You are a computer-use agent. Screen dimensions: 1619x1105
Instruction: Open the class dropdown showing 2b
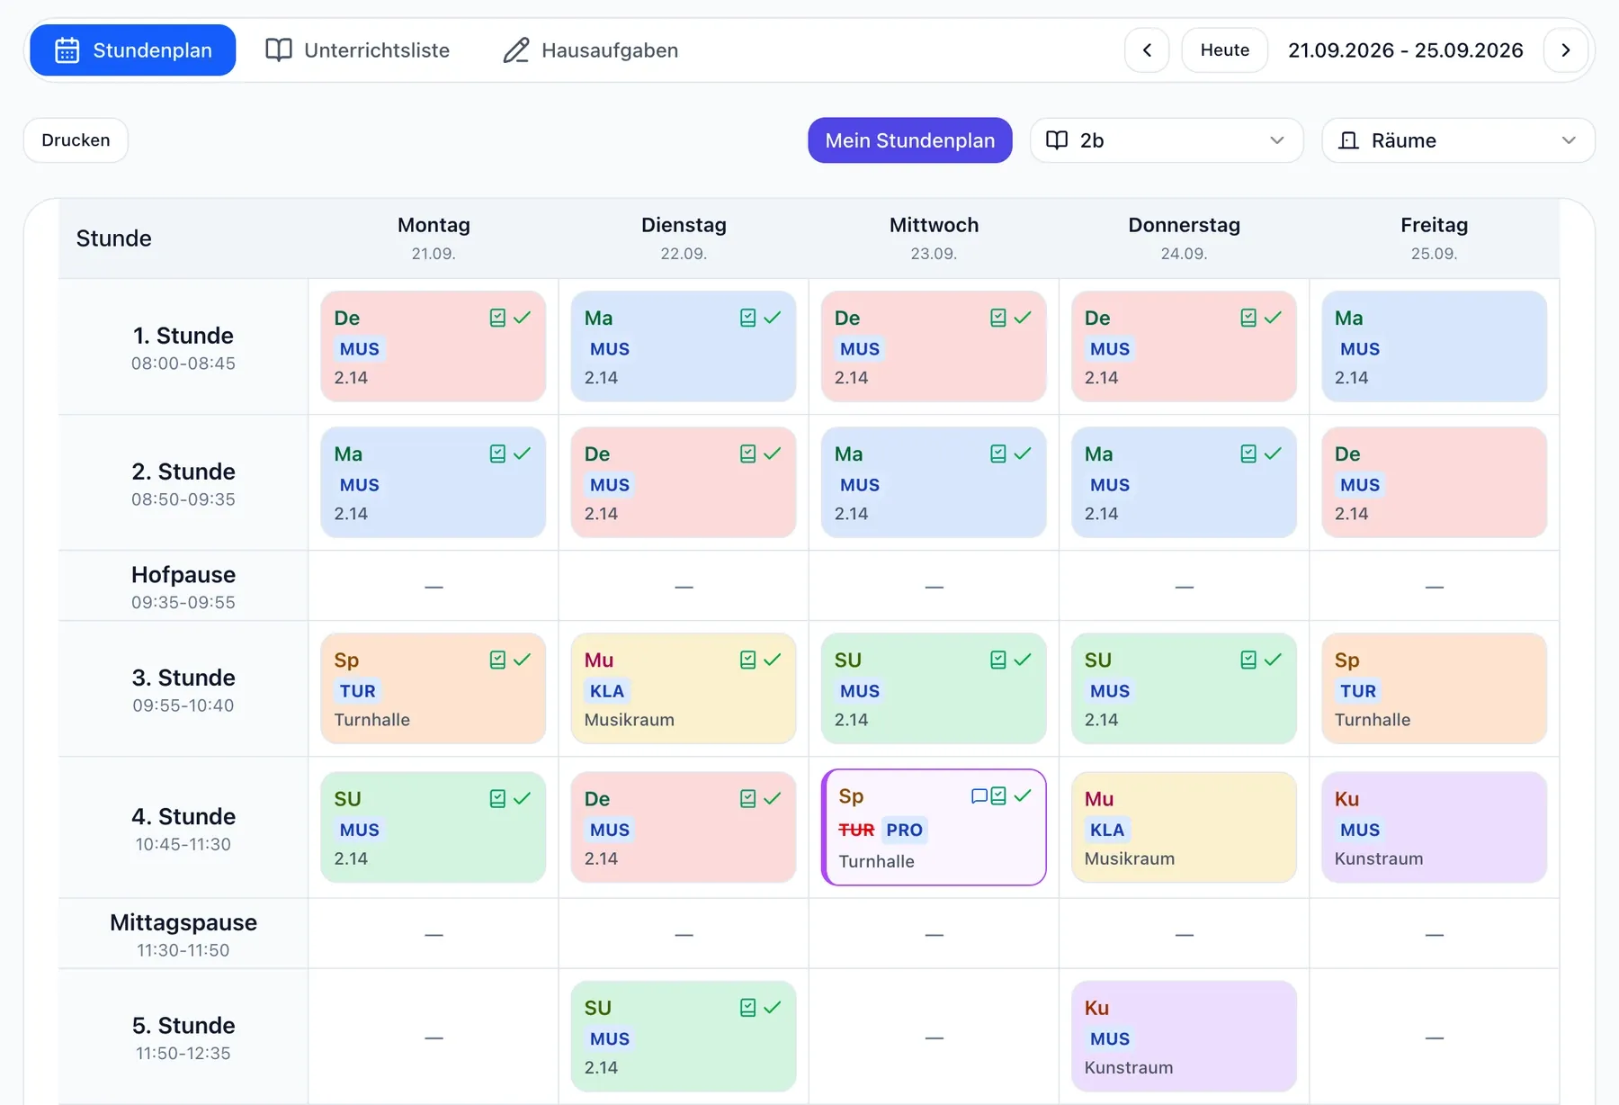pos(1167,140)
